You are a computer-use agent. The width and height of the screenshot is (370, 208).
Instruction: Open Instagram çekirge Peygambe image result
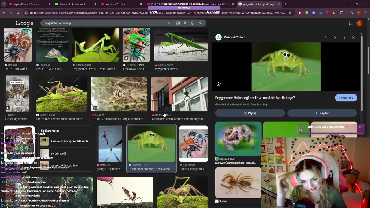pos(110,144)
